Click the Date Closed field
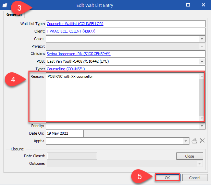Screen dimensions: 211x185 [x=72, y=156]
